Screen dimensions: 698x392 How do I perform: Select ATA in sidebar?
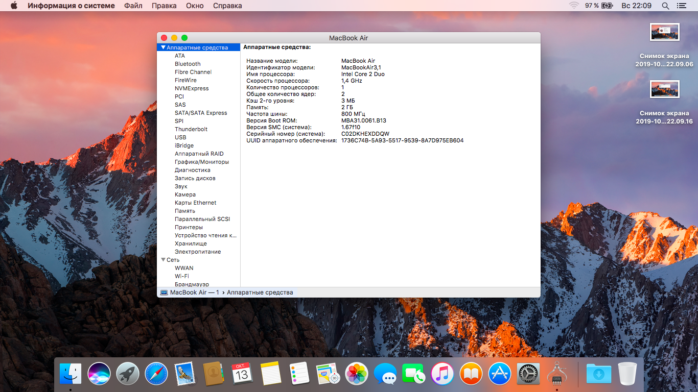pyautogui.click(x=180, y=56)
